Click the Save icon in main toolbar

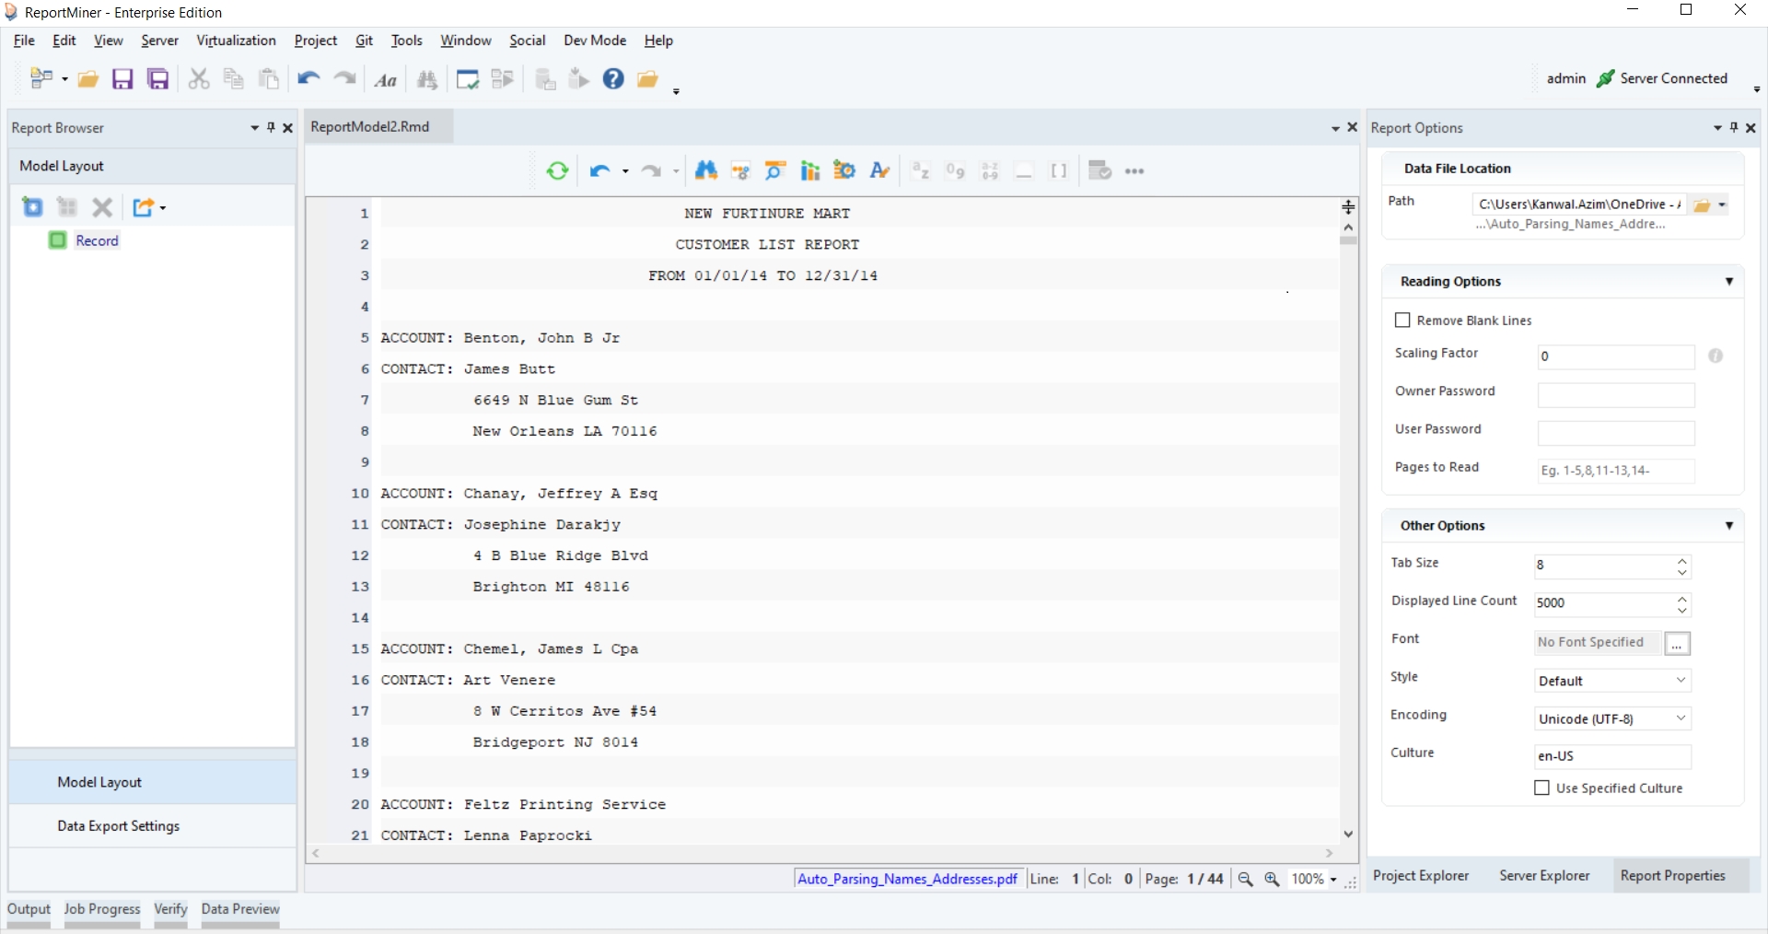(122, 79)
